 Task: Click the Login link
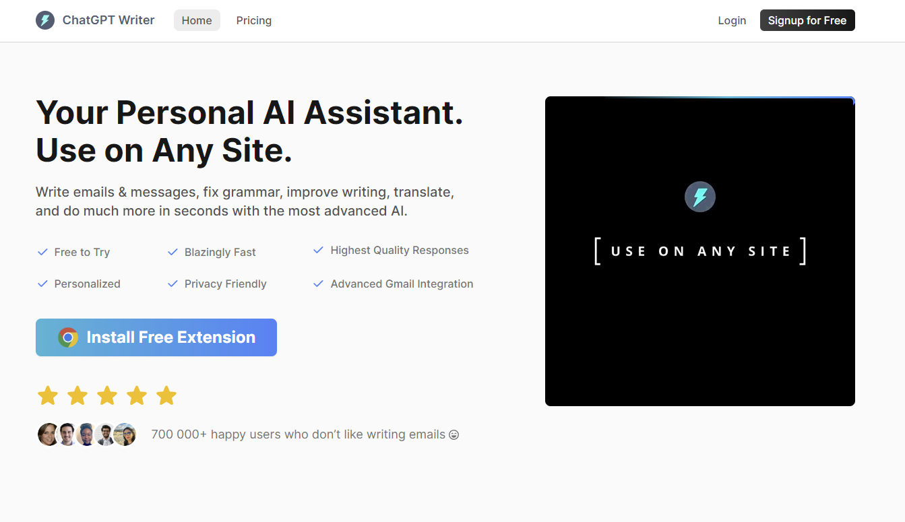coord(732,20)
